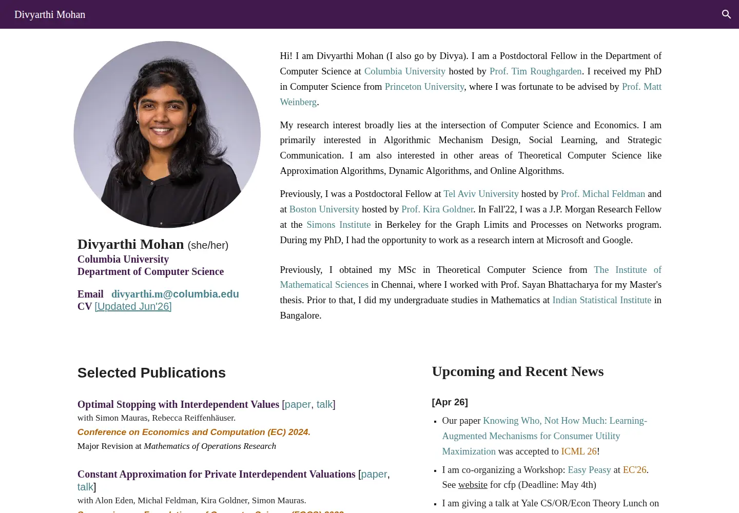The image size is (739, 513).
Task: Click the Upcoming and Recent News heading
Action: coord(517,371)
